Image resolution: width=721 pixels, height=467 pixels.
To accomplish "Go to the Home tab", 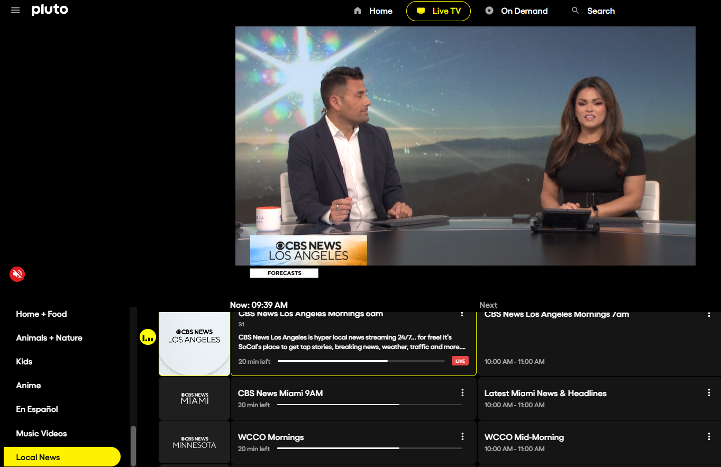I will tap(373, 11).
